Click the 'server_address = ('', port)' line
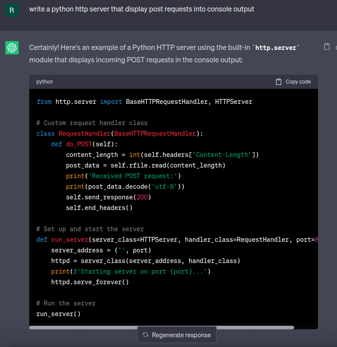The width and height of the screenshot is (337, 347). [x=101, y=250]
